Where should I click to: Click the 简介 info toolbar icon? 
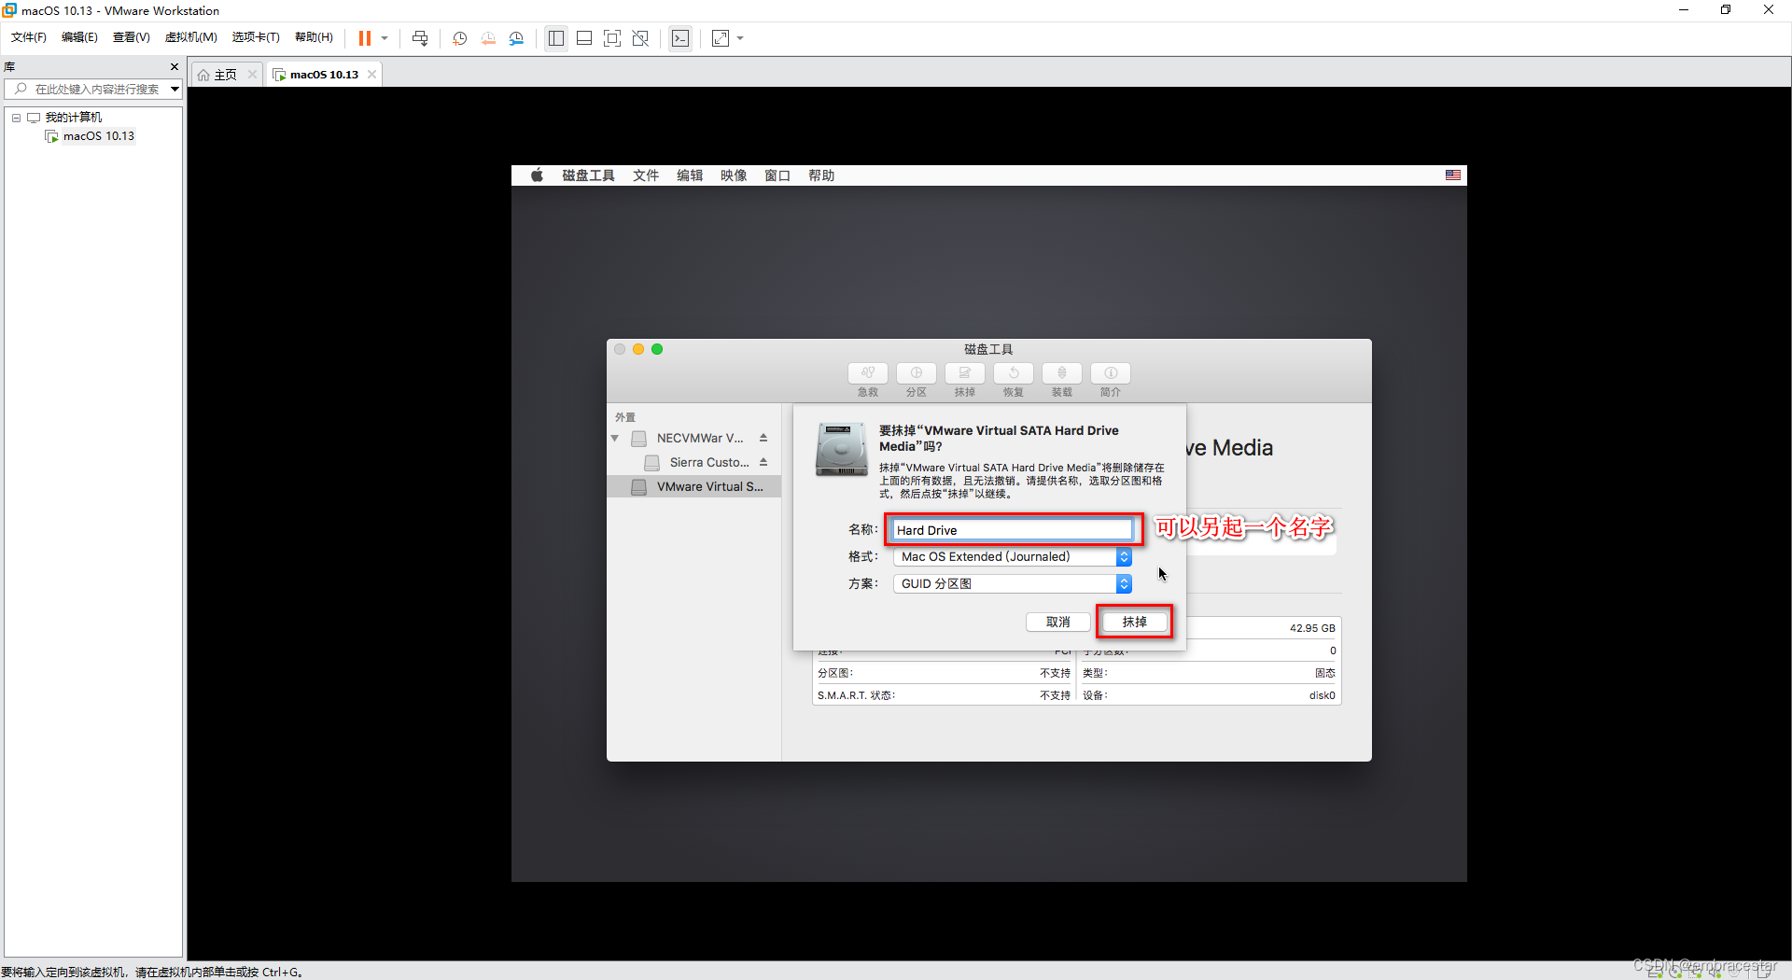[x=1111, y=373]
